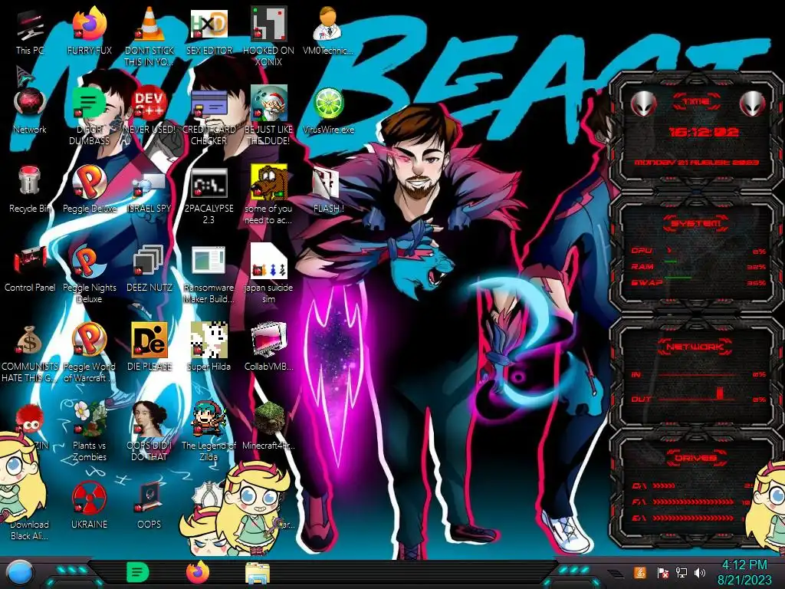Open the Action Center flag icon
785x589 pixels.
(x=662, y=573)
